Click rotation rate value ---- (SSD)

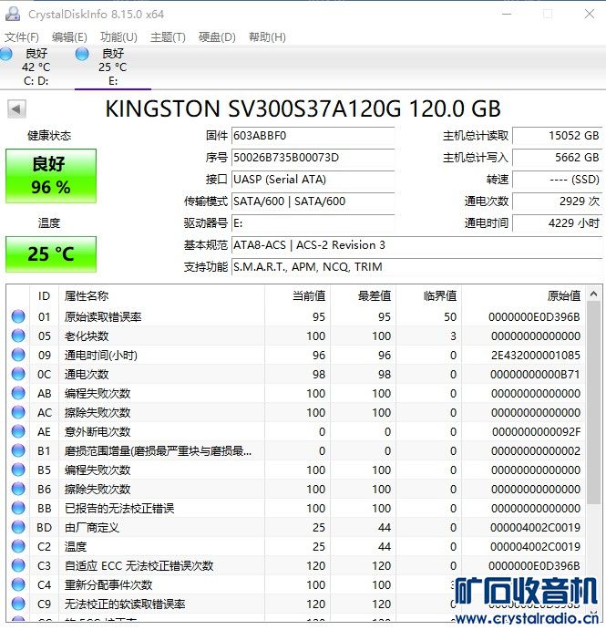(x=558, y=180)
